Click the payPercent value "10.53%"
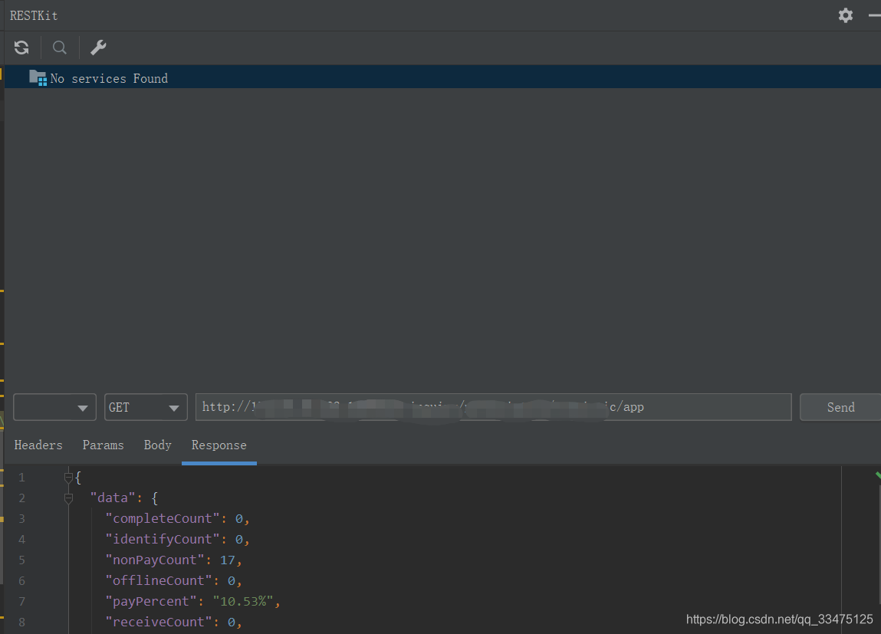881x634 pixels. pyautogui.click(x=243, y=602)
